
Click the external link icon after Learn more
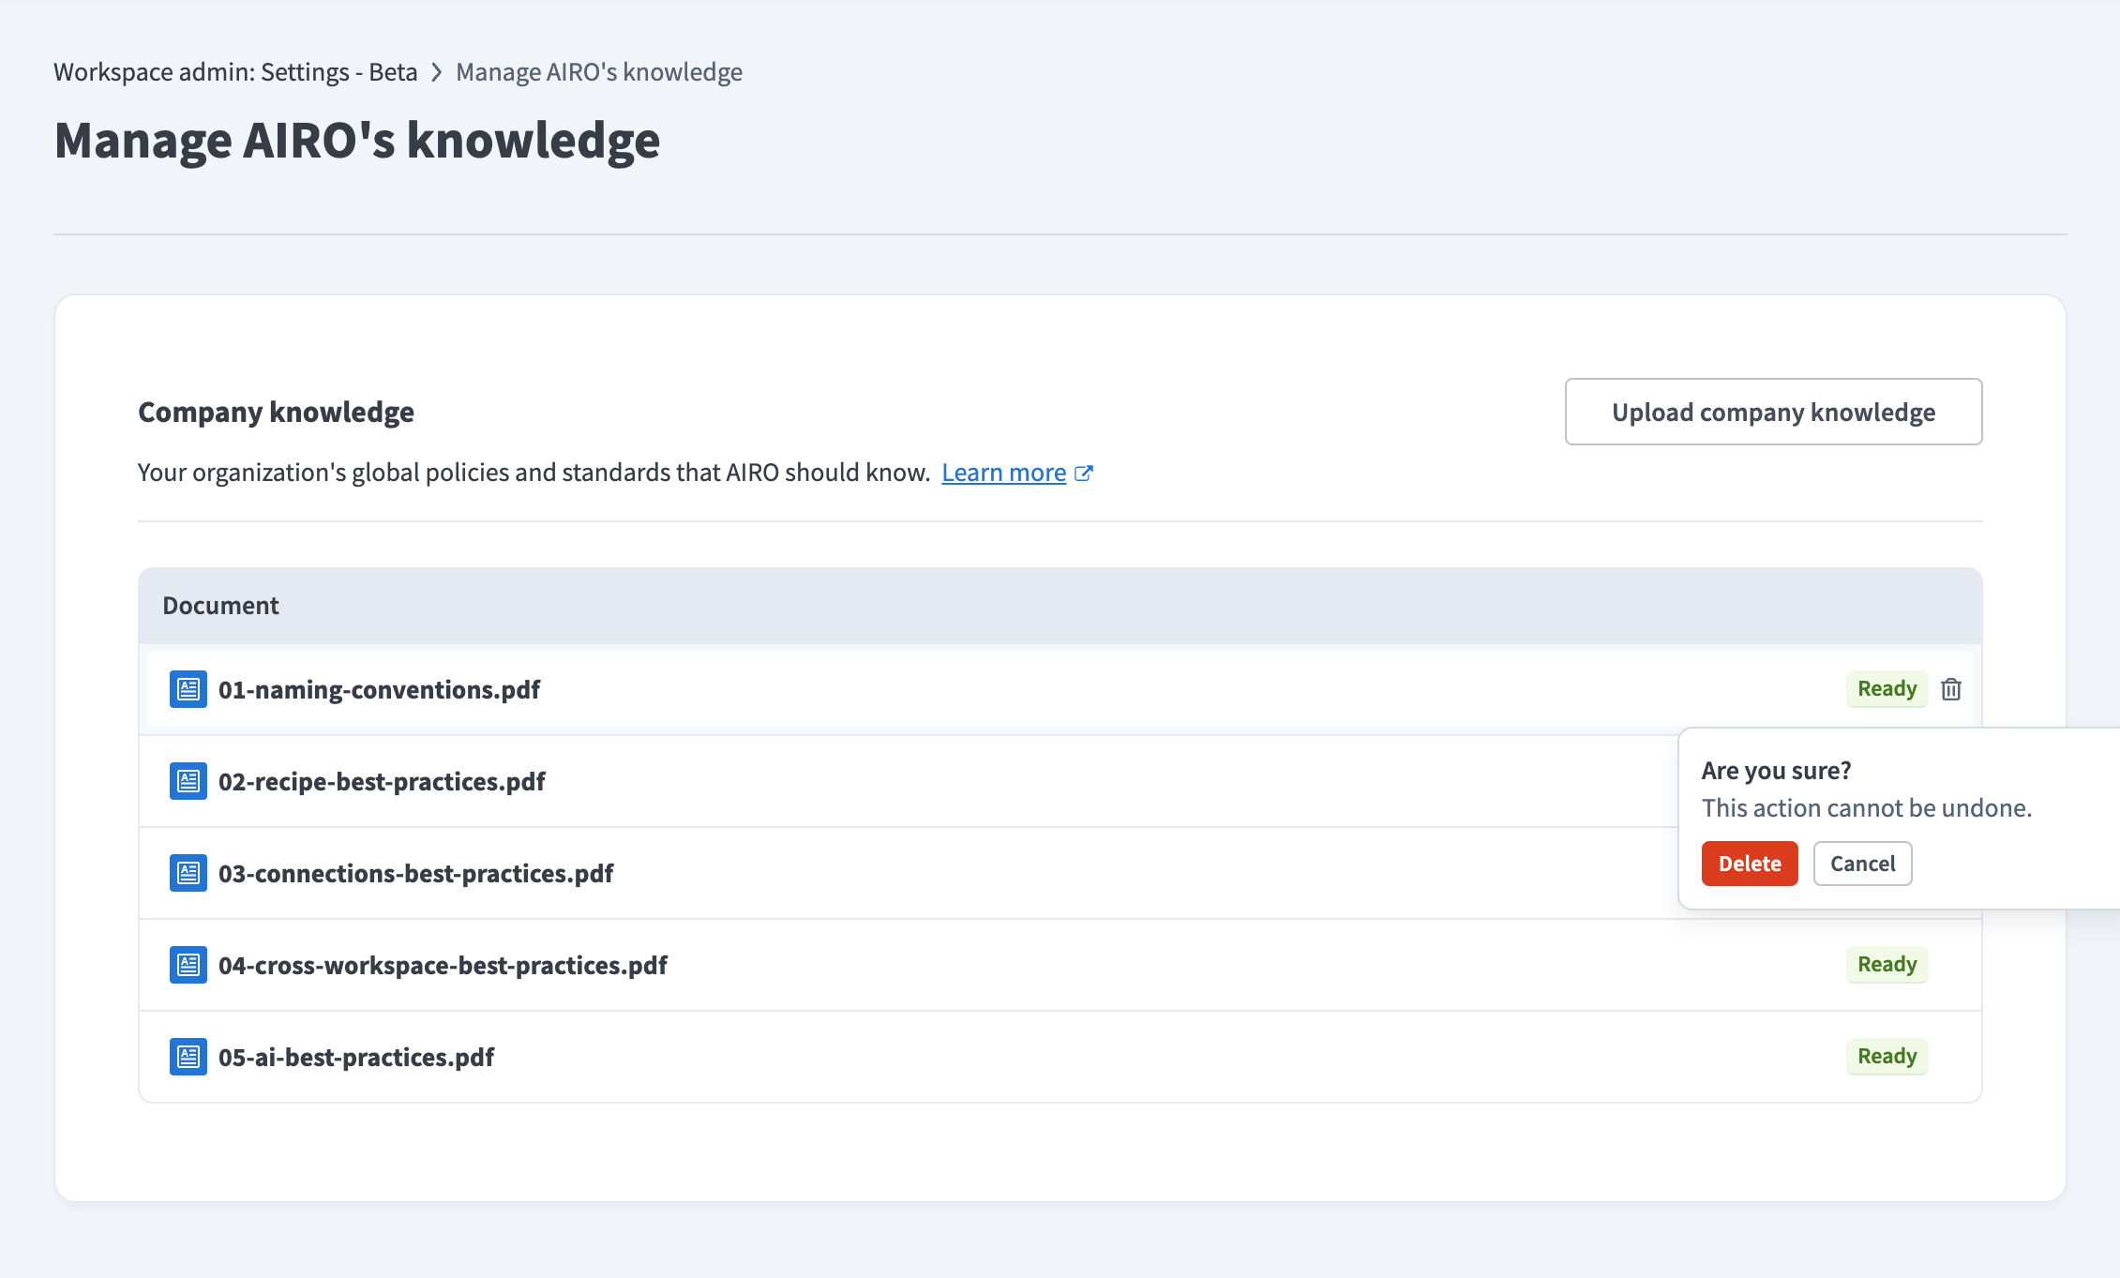[x=1084, y=474]
